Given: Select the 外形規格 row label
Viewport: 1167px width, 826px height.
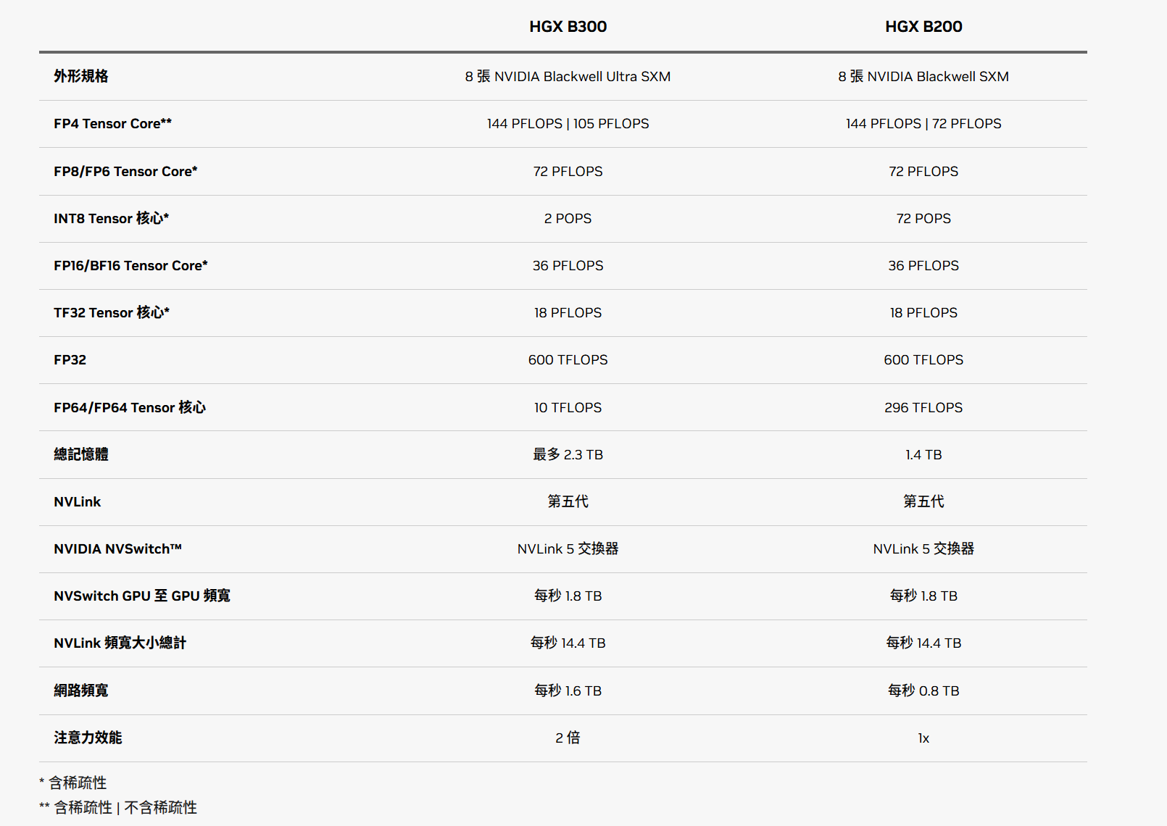Looking at the screenshot, I should point(81,76).
